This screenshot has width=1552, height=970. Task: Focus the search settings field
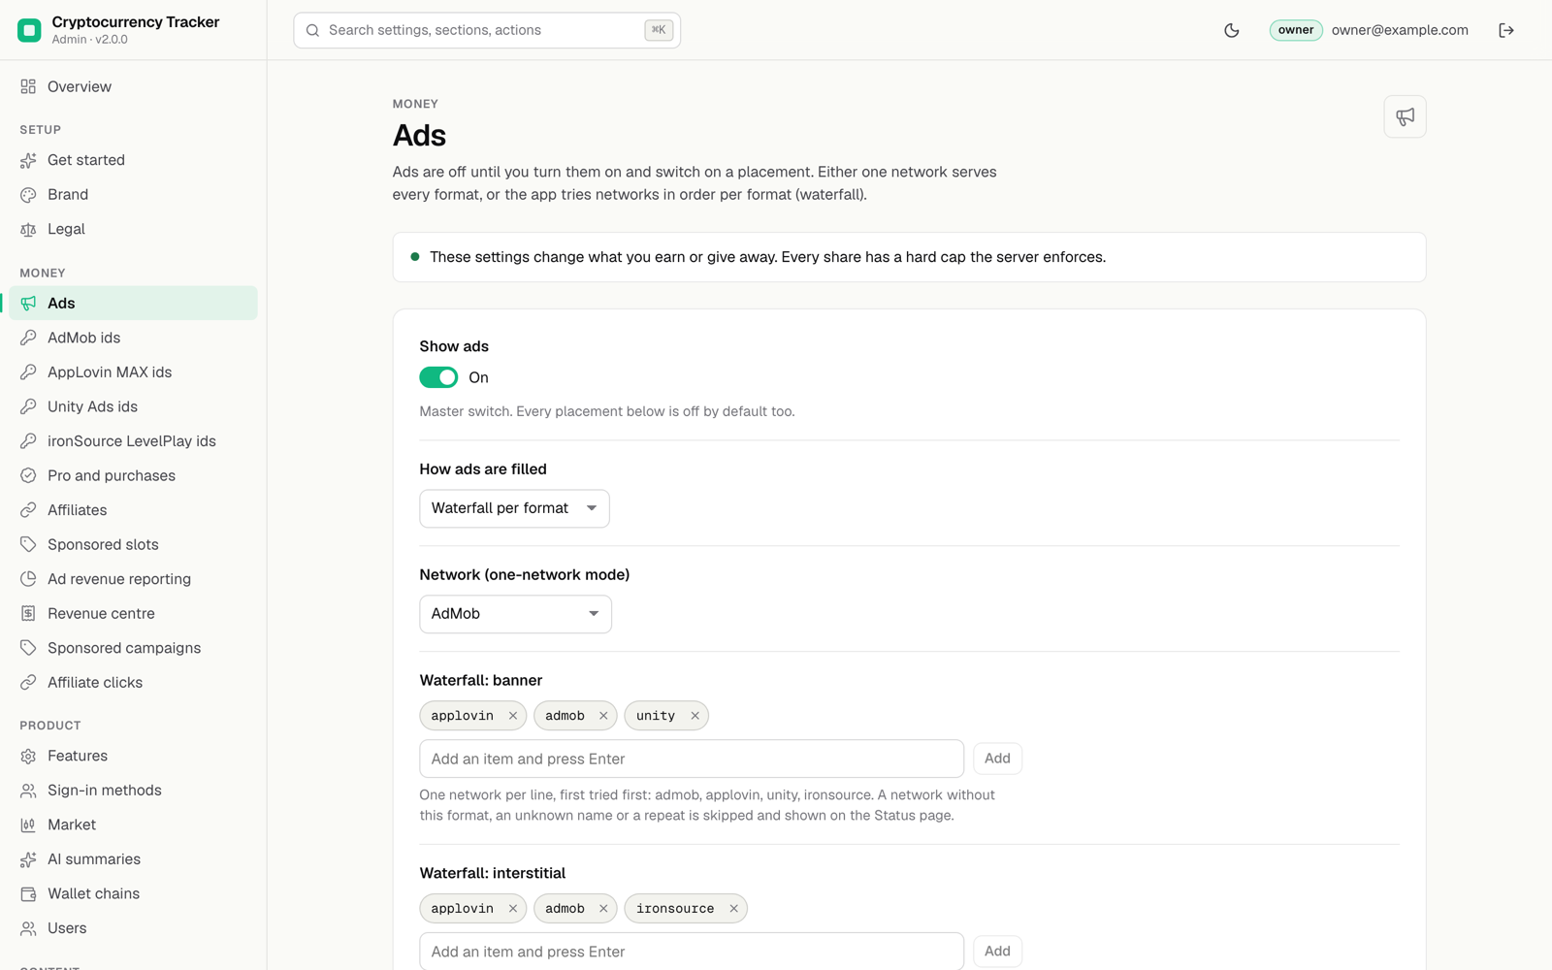[487, 30]
